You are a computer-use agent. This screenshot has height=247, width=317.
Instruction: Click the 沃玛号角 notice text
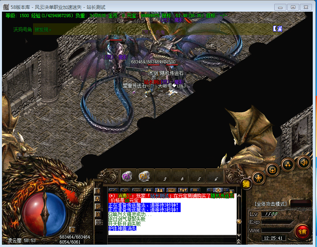23,30
